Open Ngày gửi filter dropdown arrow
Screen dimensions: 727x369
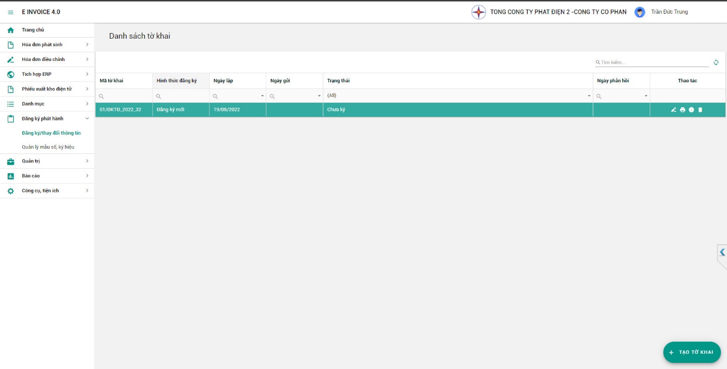[x=319, y=96]
